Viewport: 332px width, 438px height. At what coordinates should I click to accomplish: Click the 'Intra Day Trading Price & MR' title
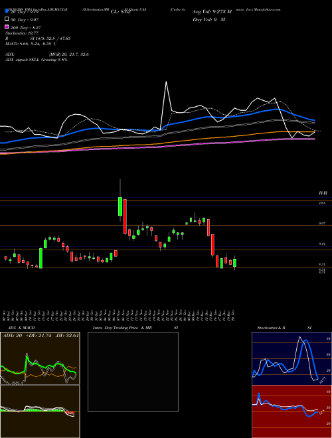122,328
